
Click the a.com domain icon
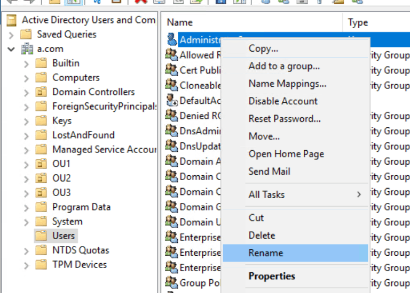(27, 49)
